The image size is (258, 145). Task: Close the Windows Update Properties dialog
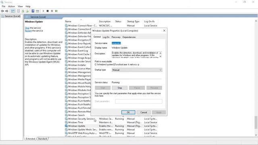(164, 31)
